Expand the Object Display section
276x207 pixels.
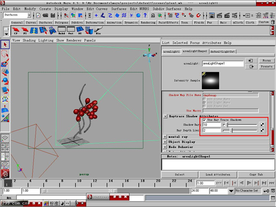[x=165, y=142]
